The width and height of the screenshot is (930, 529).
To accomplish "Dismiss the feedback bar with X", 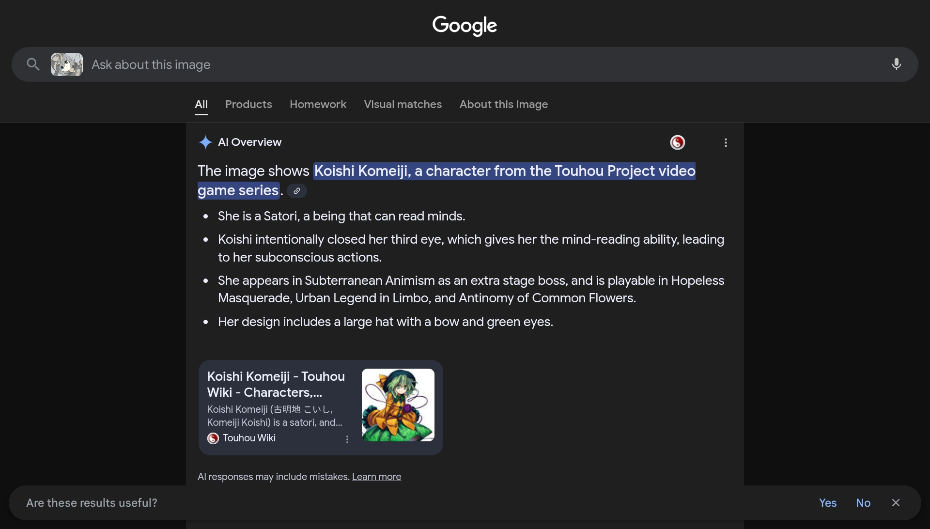I will coord(896,503).
